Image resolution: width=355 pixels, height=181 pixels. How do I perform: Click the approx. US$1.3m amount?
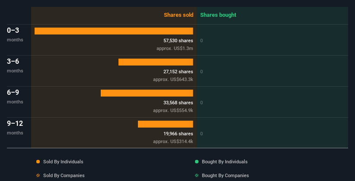175,49
